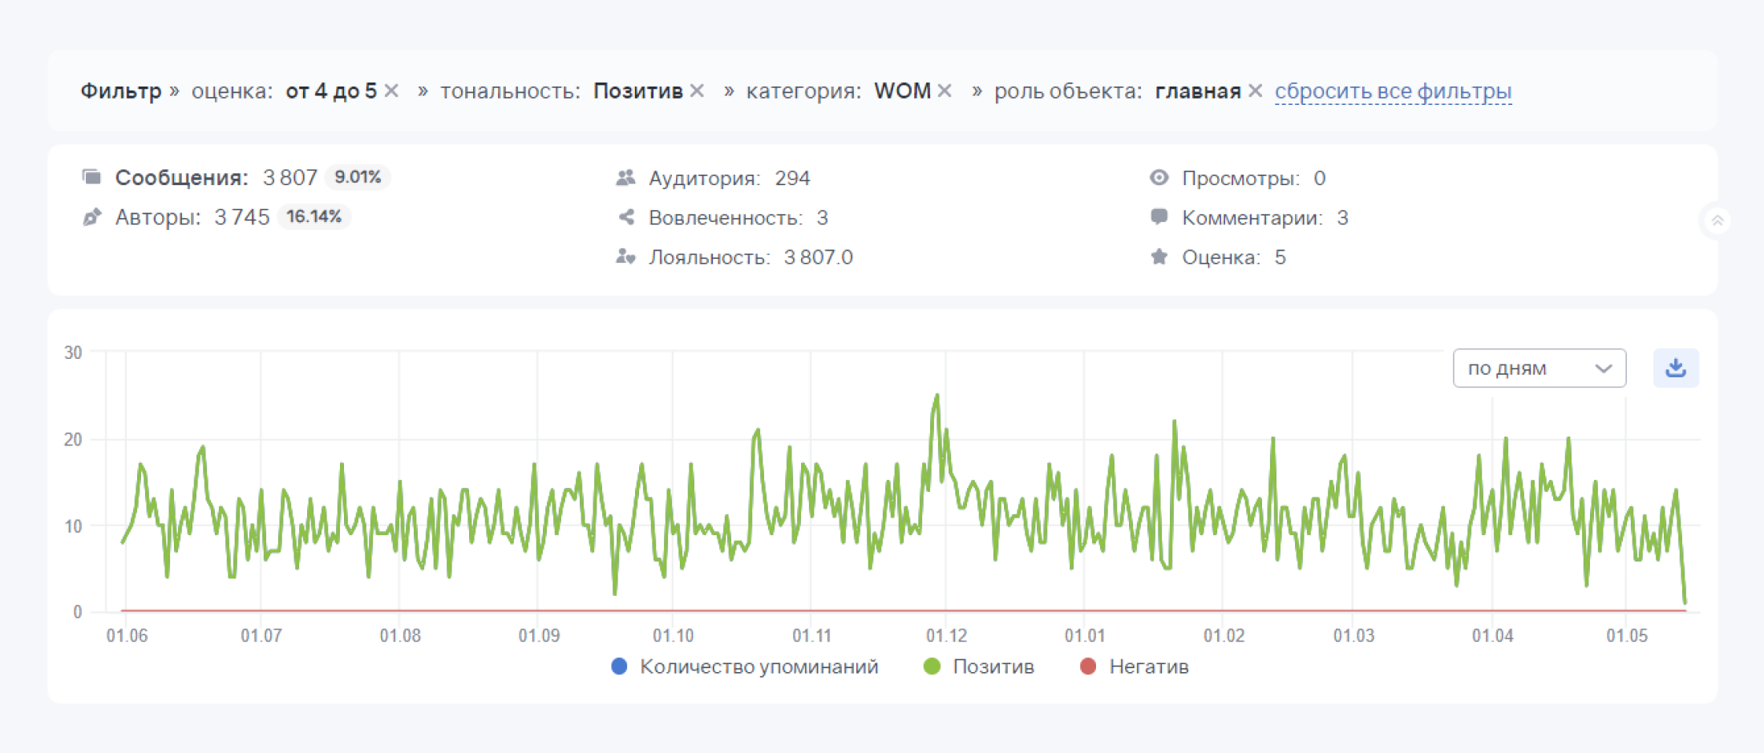
Task: Click the 'Сообщения: 3 807' value
Action: 290,178
